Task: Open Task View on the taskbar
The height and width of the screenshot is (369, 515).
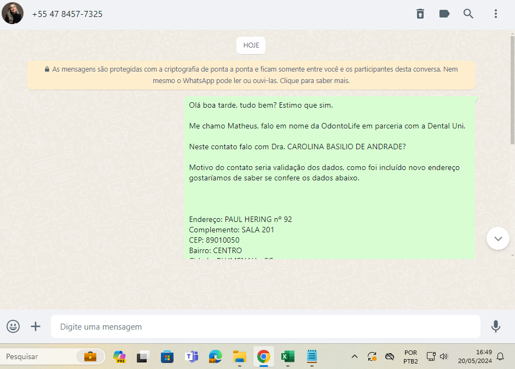Action: (143, 356)
